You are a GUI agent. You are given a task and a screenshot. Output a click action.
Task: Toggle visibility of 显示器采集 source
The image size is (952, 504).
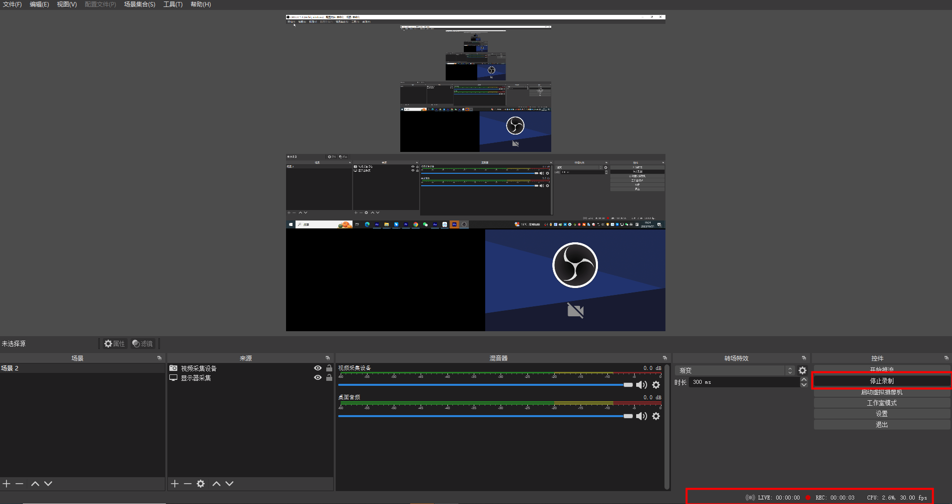(x=318, y=378)
